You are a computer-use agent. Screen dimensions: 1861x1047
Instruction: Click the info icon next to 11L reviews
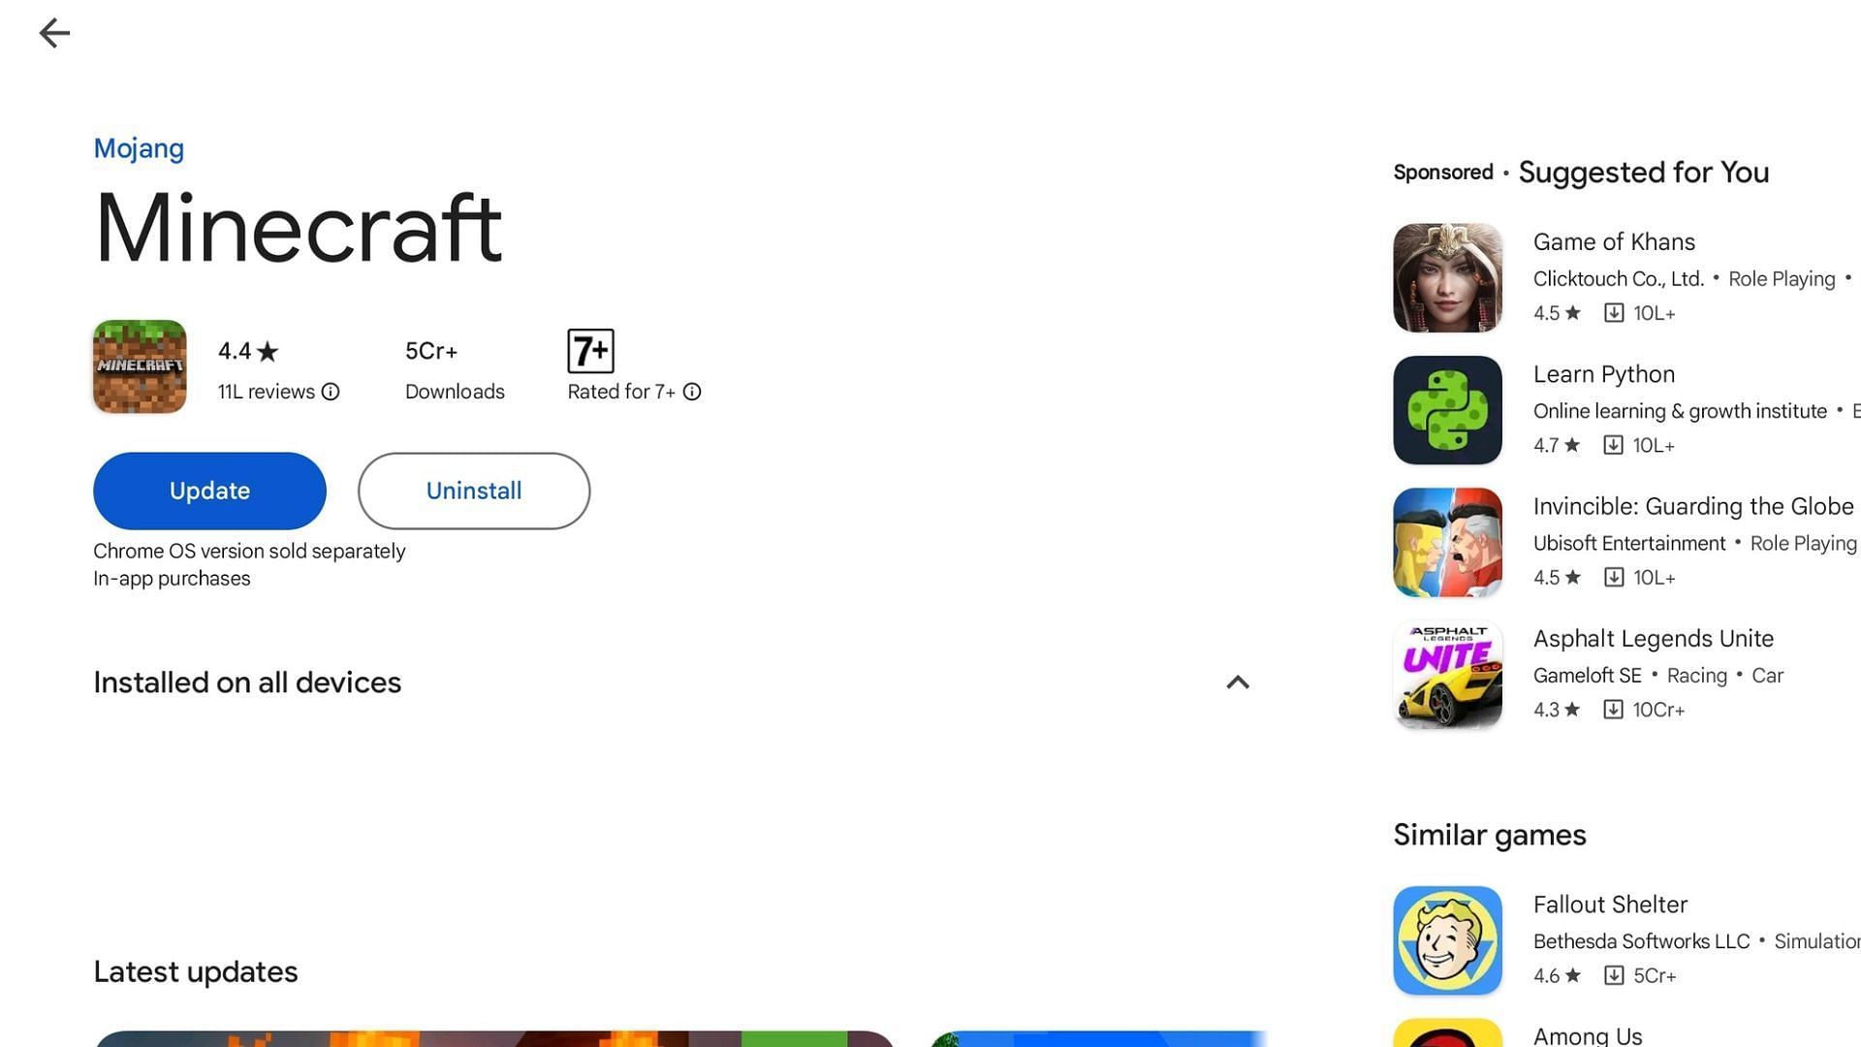pos(331,393)
